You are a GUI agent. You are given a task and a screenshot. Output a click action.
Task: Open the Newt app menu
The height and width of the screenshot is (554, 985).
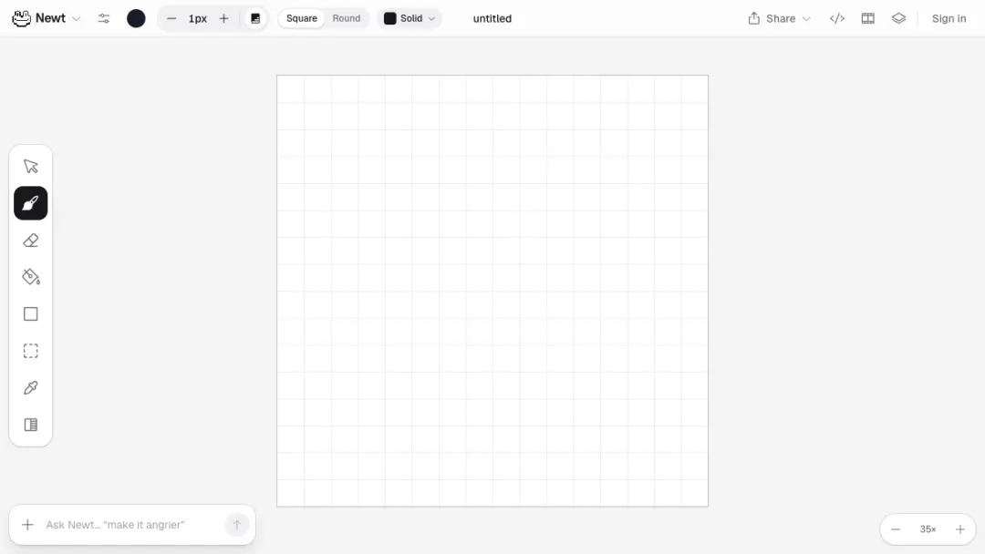click(47, 19)
